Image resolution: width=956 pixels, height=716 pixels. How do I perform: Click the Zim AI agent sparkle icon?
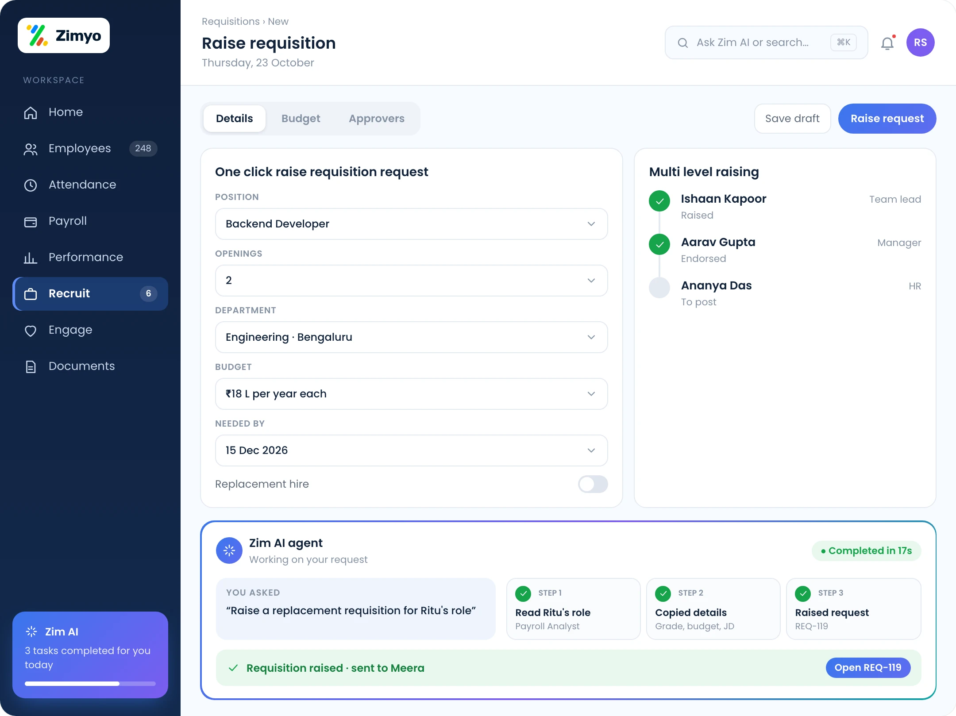tap(229, 550)
